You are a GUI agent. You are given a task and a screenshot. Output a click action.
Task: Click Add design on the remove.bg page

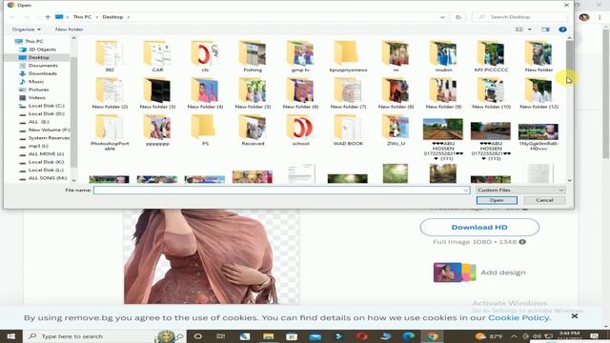[x=479, y=272]
